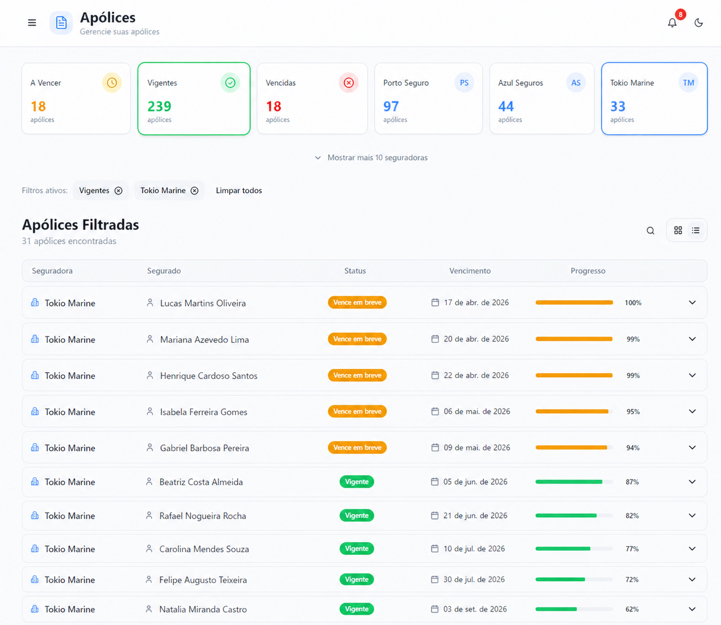
Task: Click the PS badge on Porto Seguro card
Action: click(464, 82)
